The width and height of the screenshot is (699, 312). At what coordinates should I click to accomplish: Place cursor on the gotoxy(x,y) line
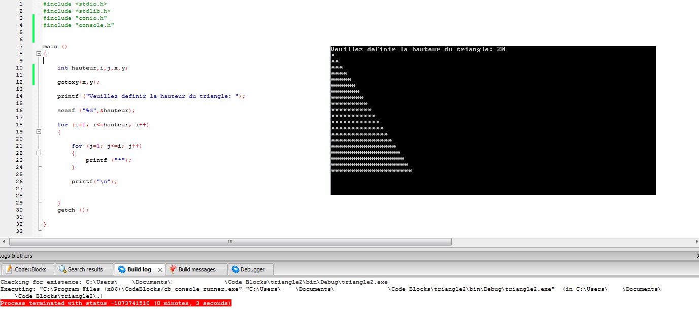coord(78,82)
